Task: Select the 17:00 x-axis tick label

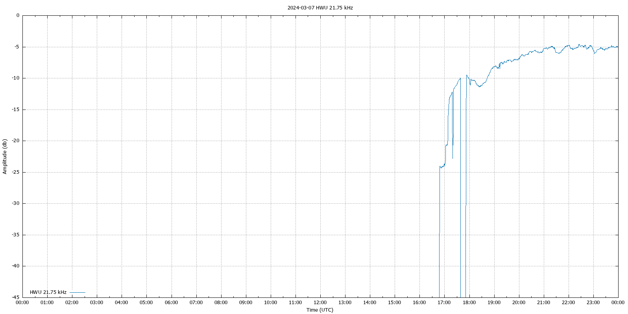Action: coord(444,303)
